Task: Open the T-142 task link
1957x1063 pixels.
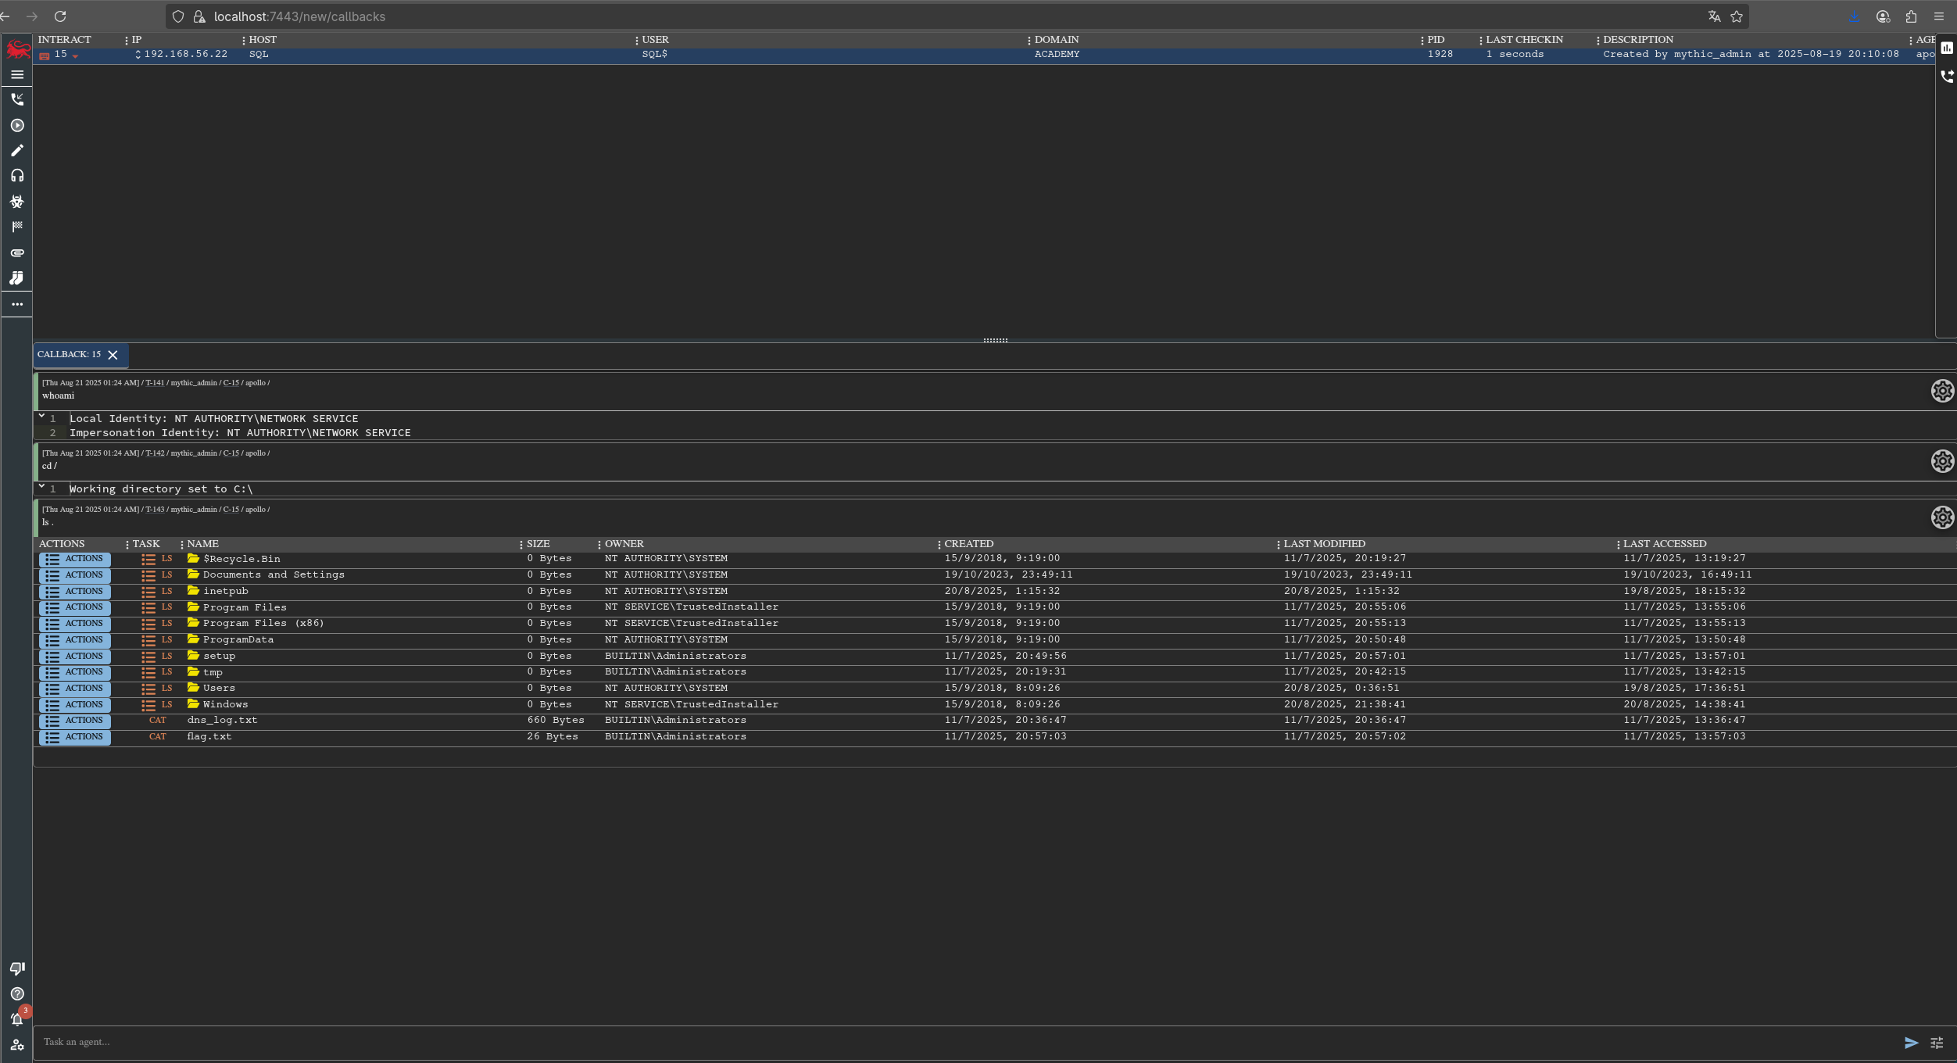Action: [x=155, y=453]
